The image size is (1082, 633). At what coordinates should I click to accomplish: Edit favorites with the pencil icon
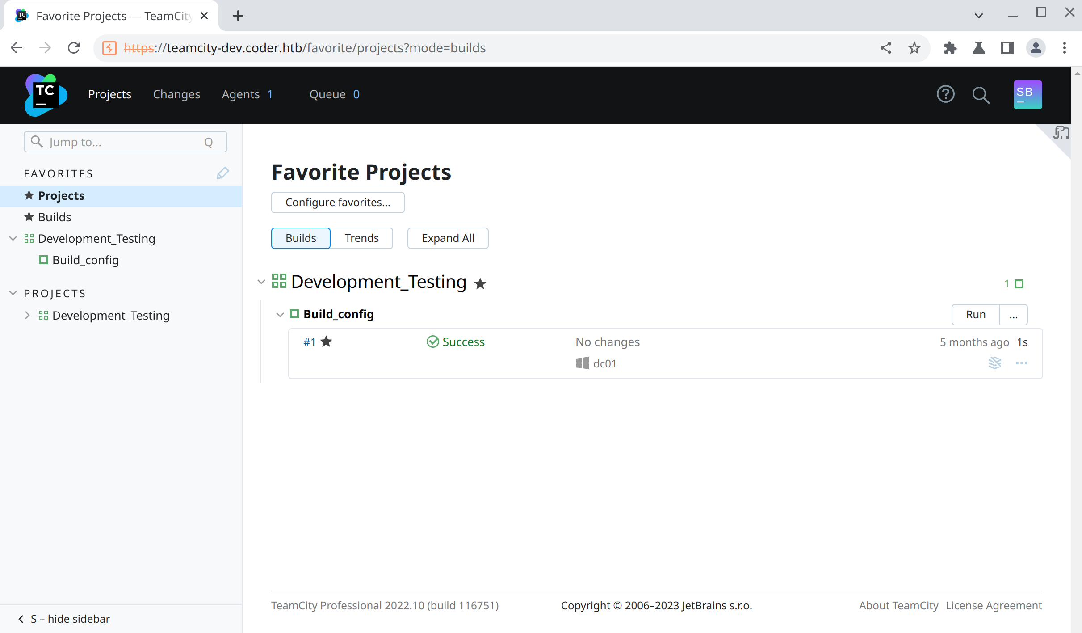click(x=222, y=173)
